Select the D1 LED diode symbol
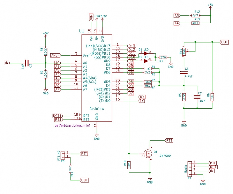 tap(146, 53)
